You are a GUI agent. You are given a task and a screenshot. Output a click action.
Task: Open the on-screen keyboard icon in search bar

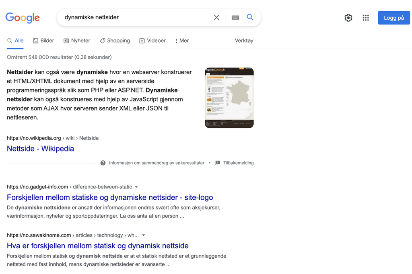[235, 17]
